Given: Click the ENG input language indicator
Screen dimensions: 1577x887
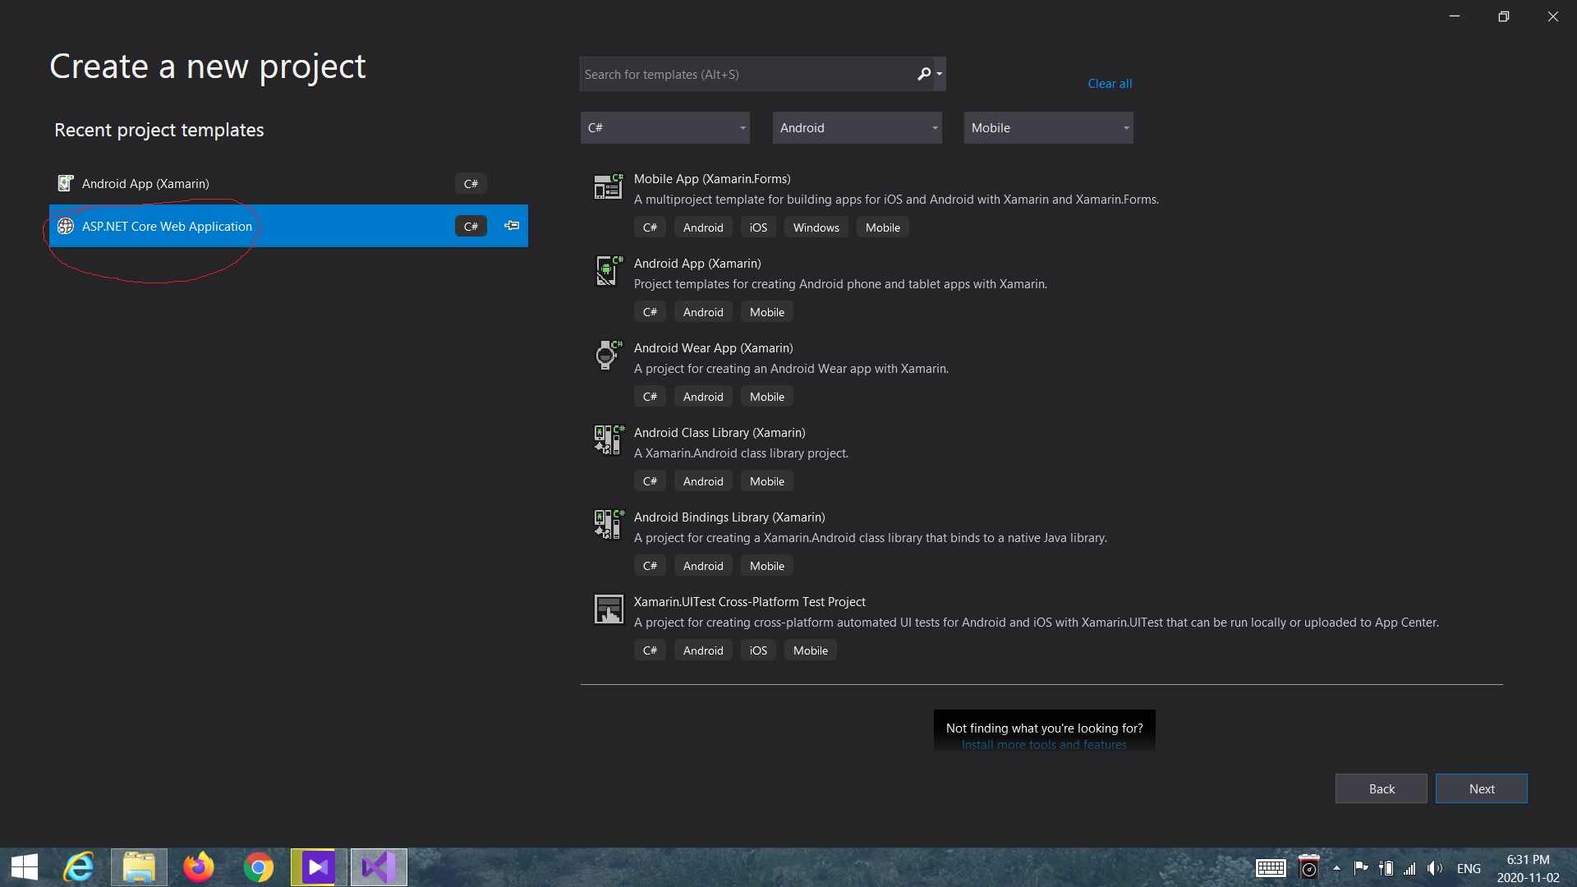Looking at the screenshot, I should (x=1469, y=868).
